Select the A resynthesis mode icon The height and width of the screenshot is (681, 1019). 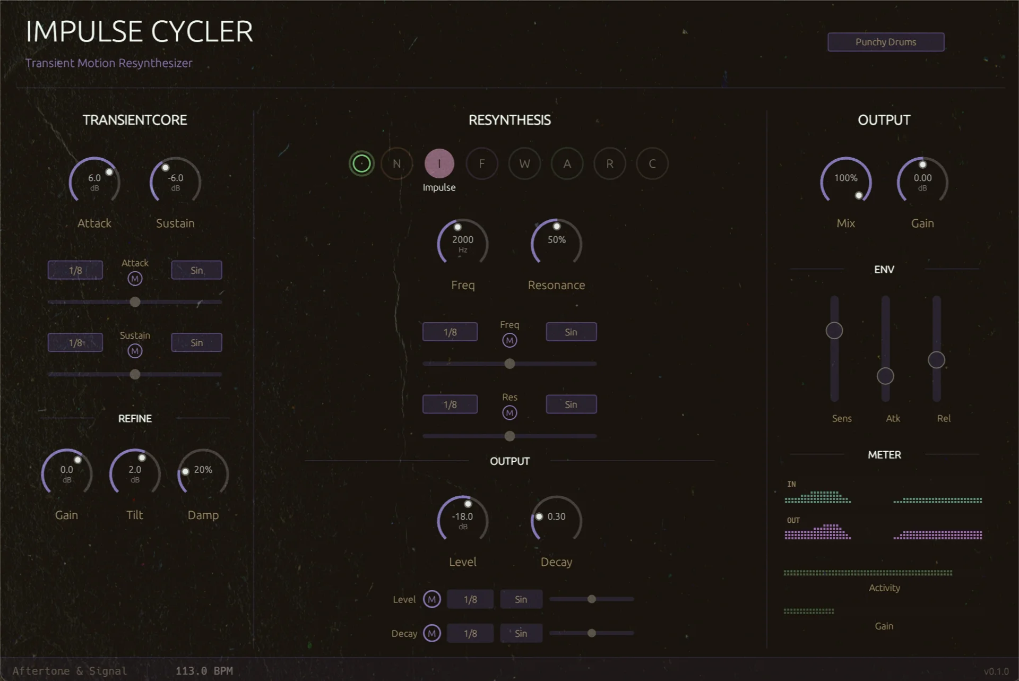point(567,163)
